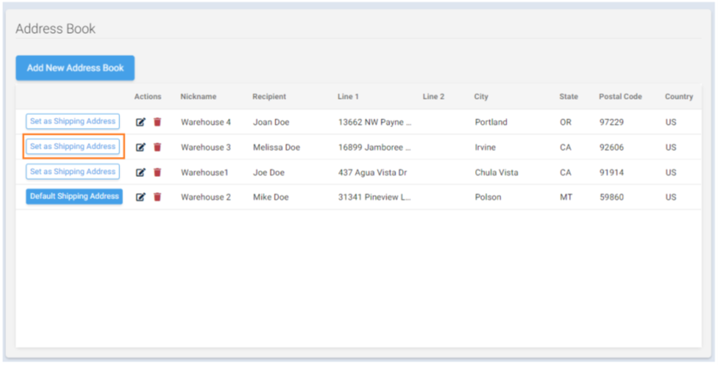Viewport: 719px width, 366px height.
Task: Edit the Warehouse 2 address
Action: (141, 197)
